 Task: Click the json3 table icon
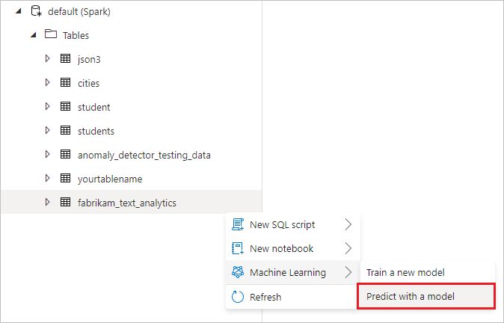[65, 59]
